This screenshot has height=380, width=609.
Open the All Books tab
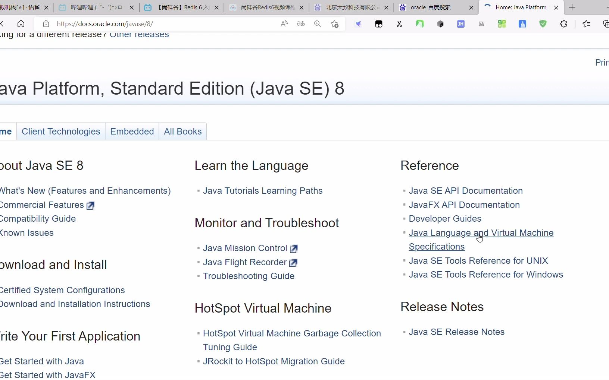(x=182, y=132)
